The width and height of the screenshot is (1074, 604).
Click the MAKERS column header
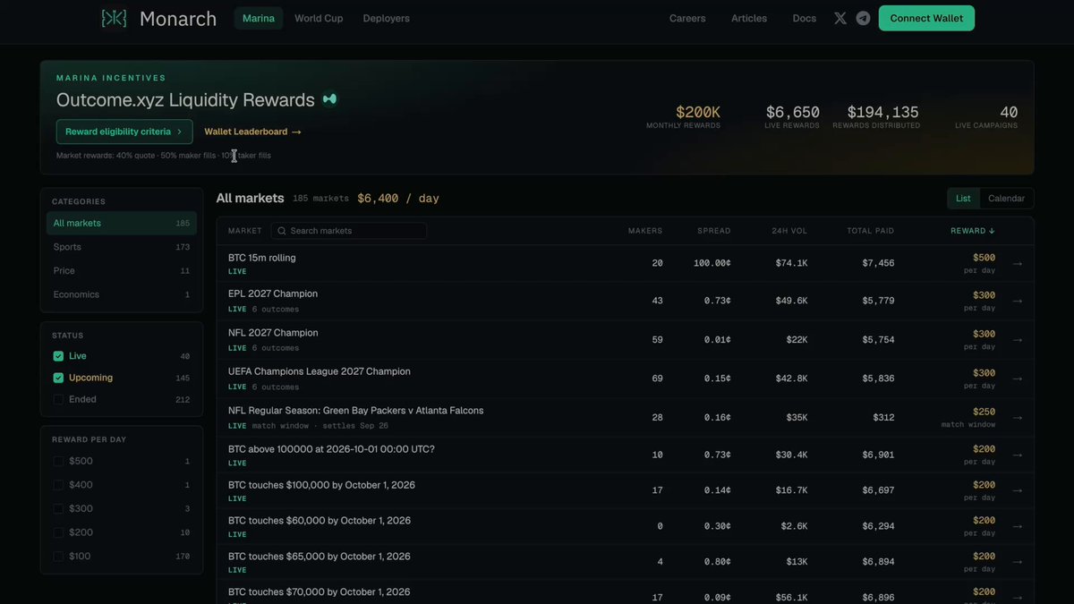[x=645, y=231]
